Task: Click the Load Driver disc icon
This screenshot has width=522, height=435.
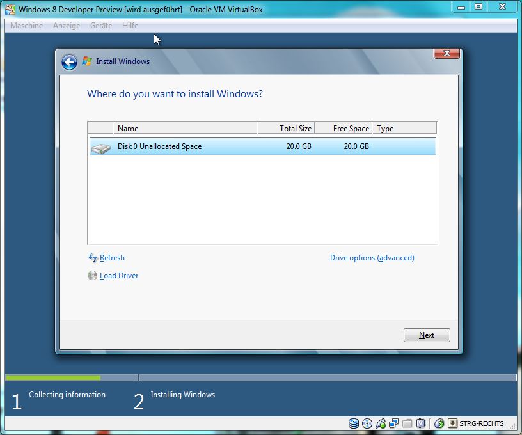Action: [x=92, y=276]
